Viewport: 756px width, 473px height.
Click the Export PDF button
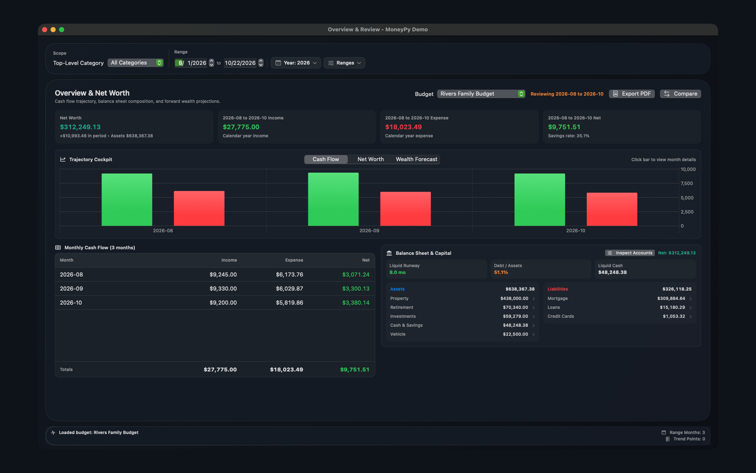(x=632, y=94)
